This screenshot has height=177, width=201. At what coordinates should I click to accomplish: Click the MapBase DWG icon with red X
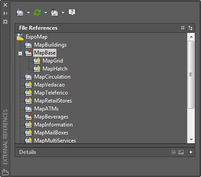click(x=28, y=53)
